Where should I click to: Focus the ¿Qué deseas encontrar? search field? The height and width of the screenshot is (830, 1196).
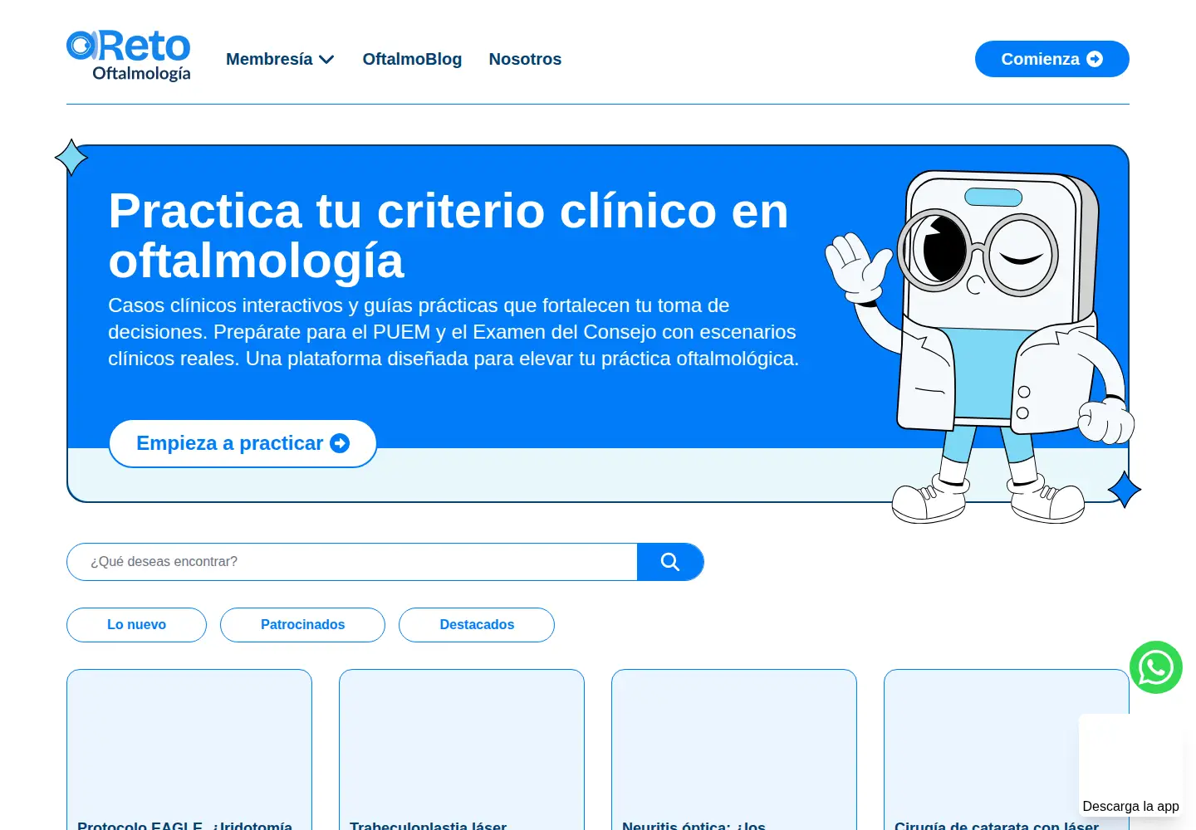tap(352, 562)
